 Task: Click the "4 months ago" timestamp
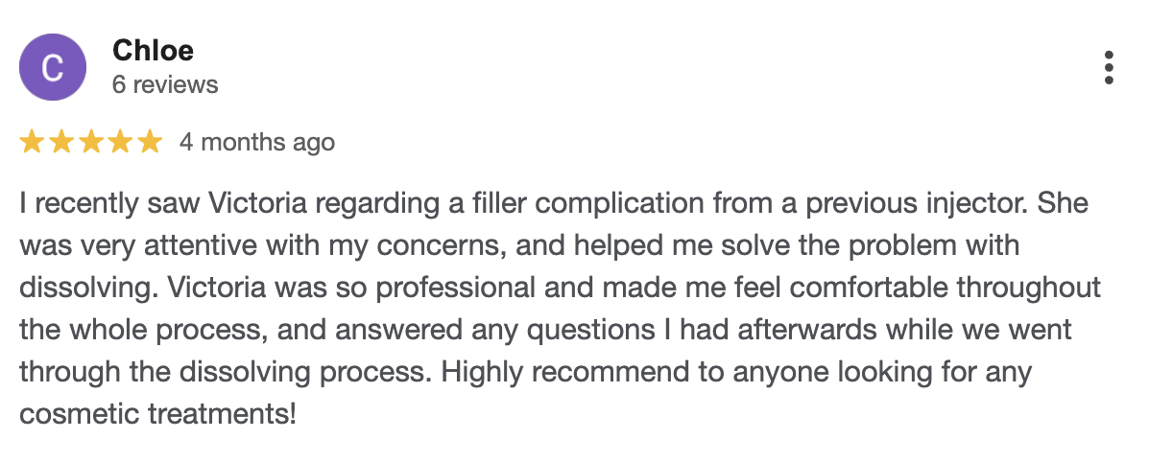click(257, 143)
